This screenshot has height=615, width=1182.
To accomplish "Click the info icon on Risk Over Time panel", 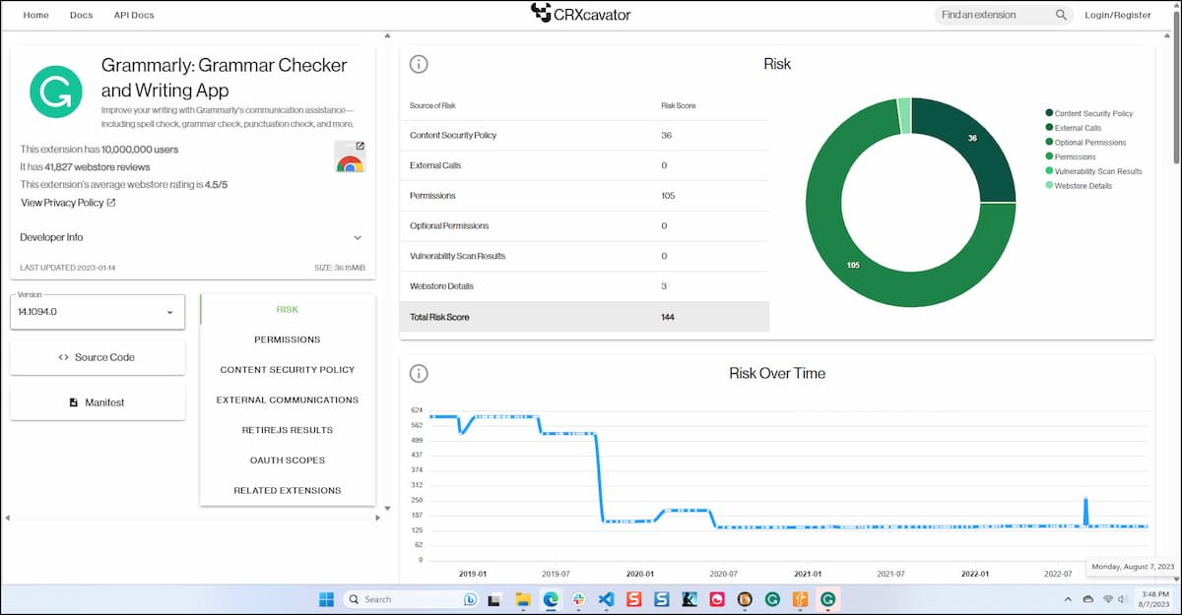I will click(x=418, y=372).
